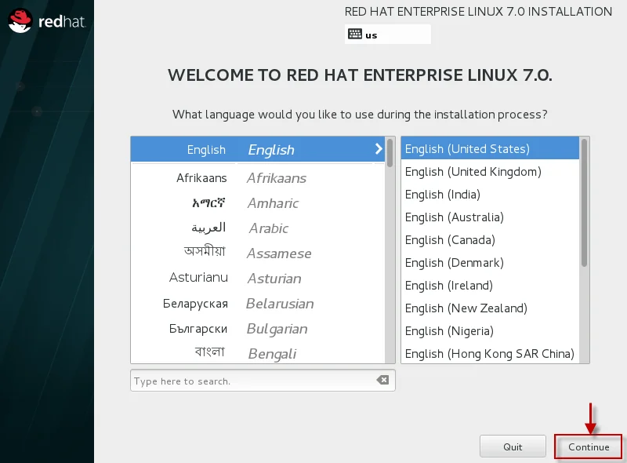The image size is (627, 463).
Task: Open the us keyboard layout indicator
Action: (x=387, y=35)
